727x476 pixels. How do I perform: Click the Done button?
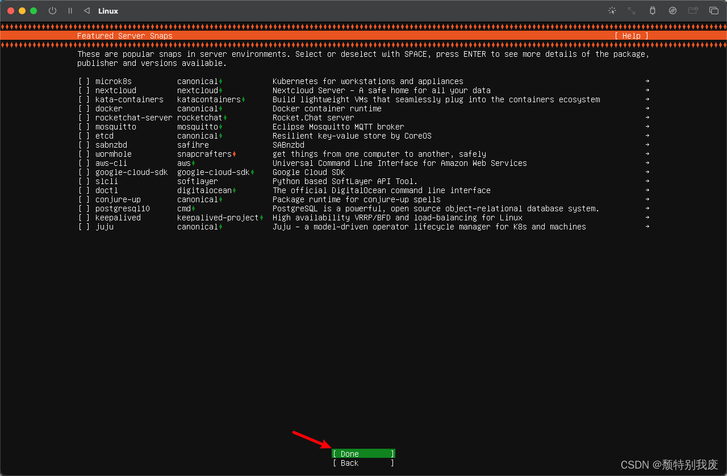[x=363, y=454]
